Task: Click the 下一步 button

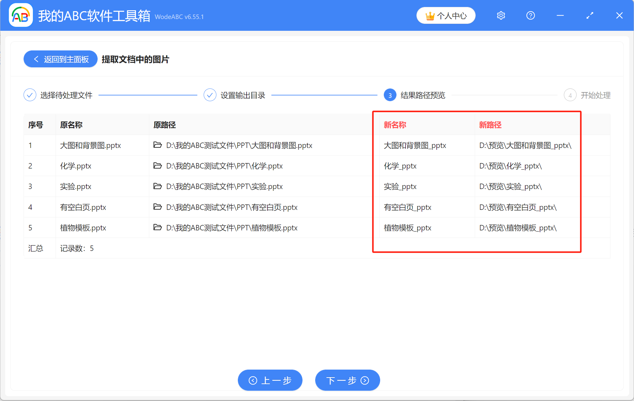Action: [x=347, y=380]
